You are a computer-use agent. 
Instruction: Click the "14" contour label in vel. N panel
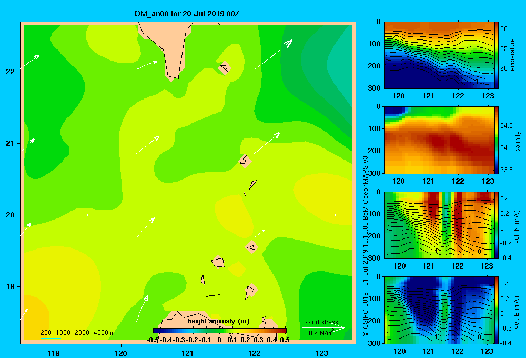(434, 251)
